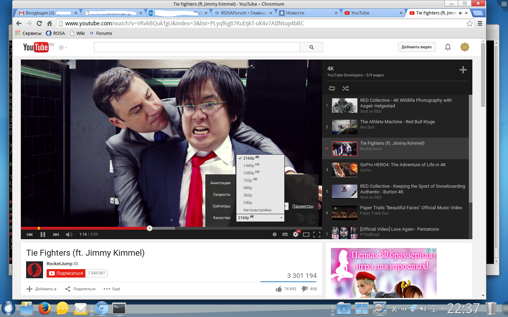Viewport: 508px width, 317px height.
Task: Like the video with thumbs up
Action: (286, 289)
